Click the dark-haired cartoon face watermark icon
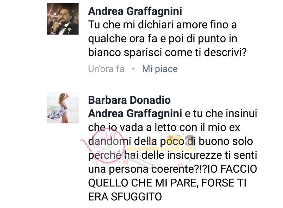This screenshot has height=208, width=283. 190,140
